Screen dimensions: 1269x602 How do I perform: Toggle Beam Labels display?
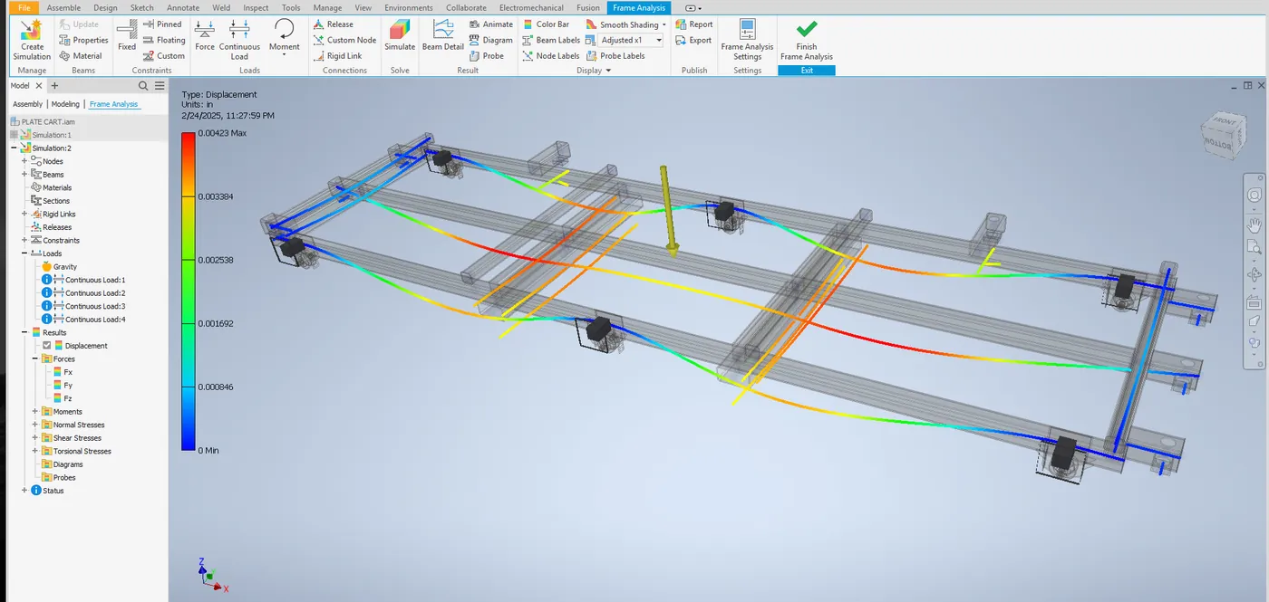pyautogui.click(x=551, y=40)
